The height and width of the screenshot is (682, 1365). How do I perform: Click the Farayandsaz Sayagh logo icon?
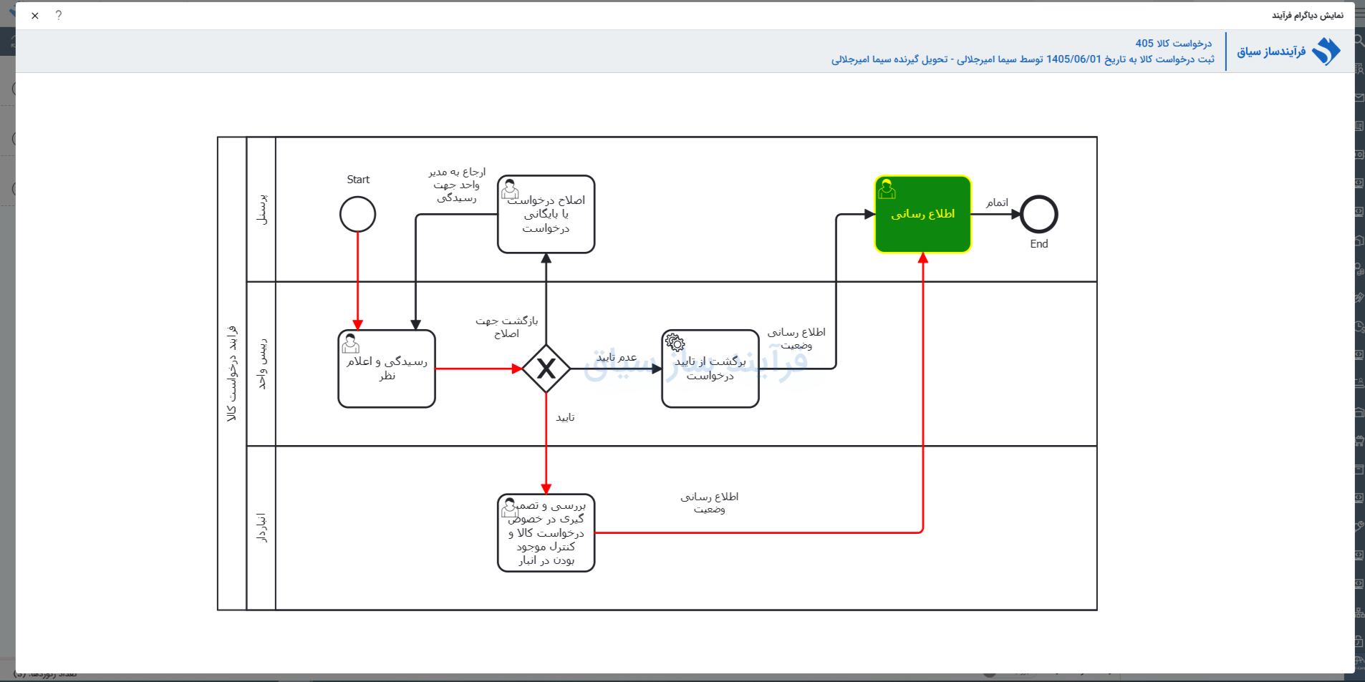[x=1326, y=52]
